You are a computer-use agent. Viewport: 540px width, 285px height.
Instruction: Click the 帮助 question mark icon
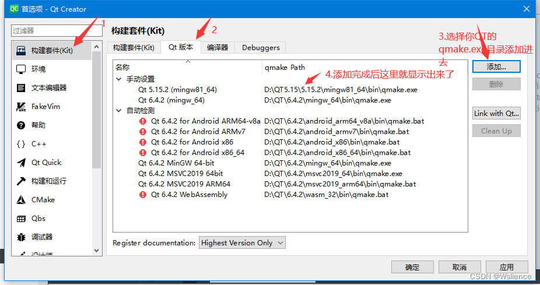coord(21,125)
